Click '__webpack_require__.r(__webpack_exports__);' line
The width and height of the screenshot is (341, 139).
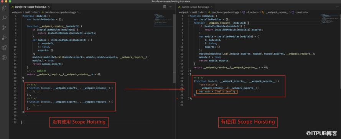[229, 88]
